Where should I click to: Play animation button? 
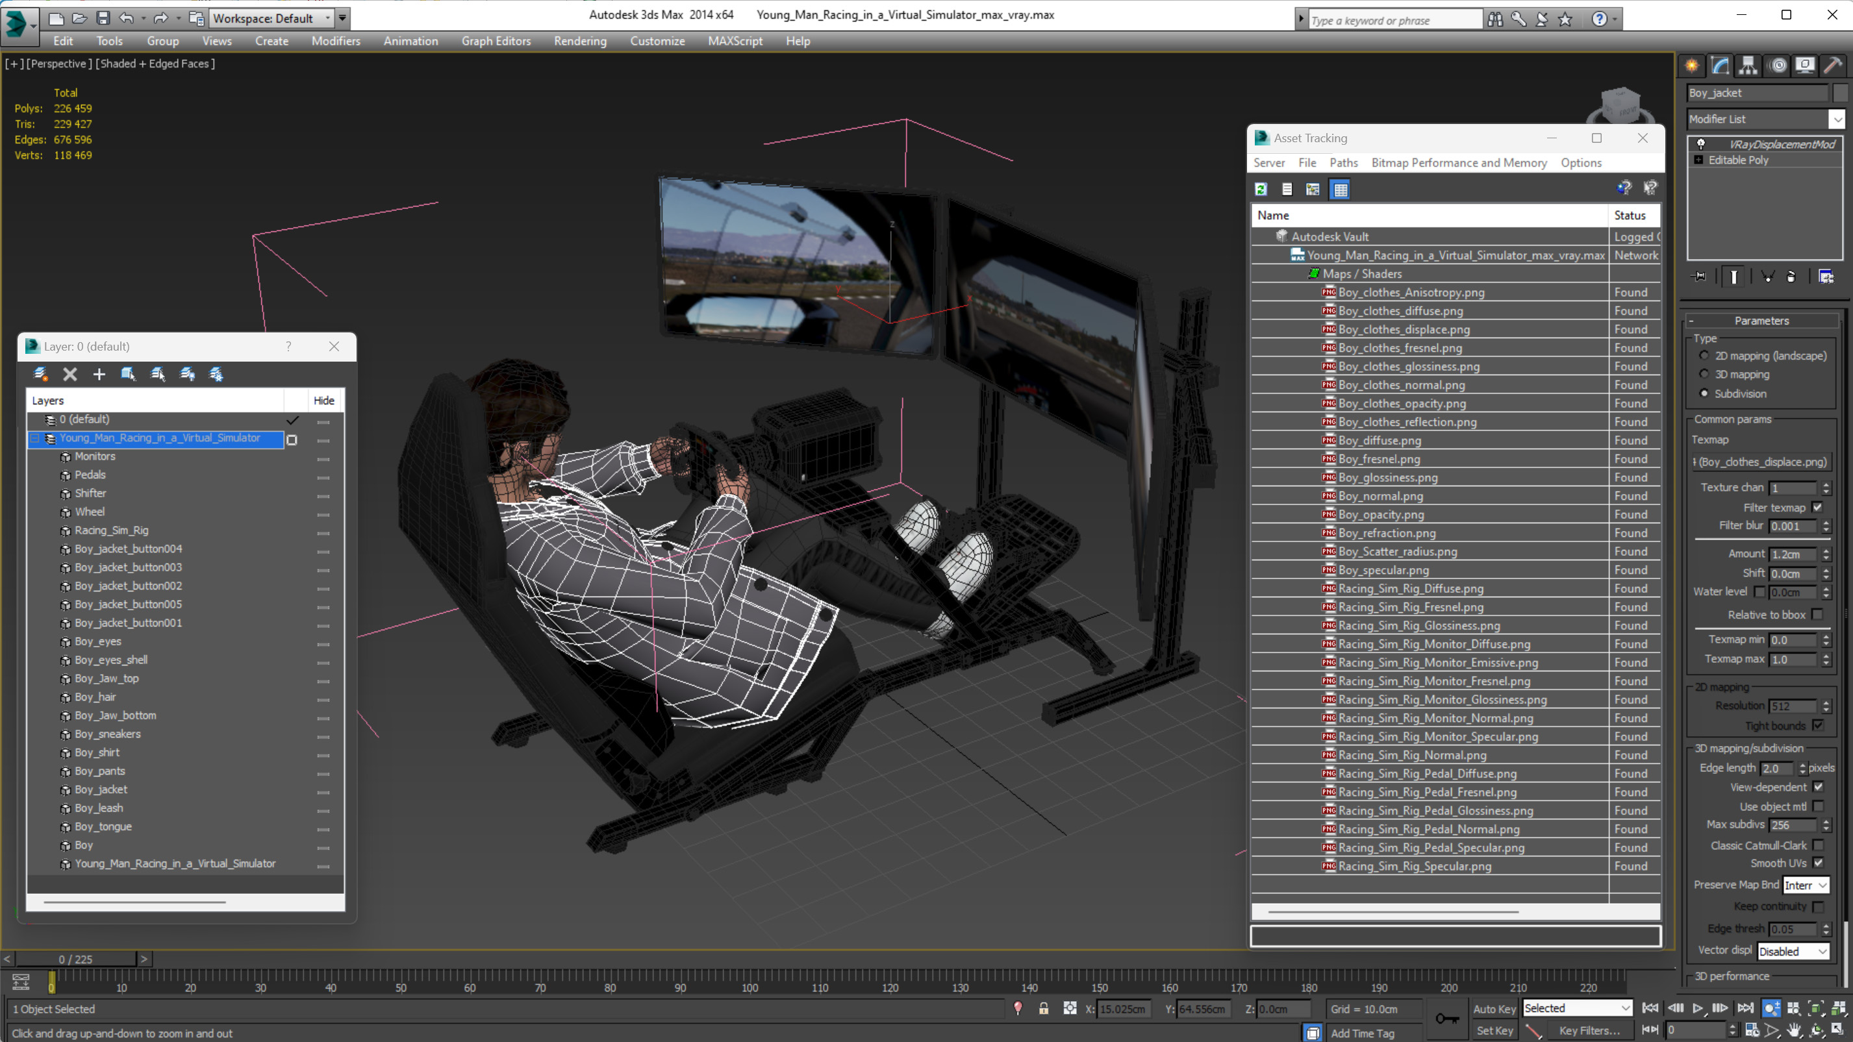click(1697, 1008)
